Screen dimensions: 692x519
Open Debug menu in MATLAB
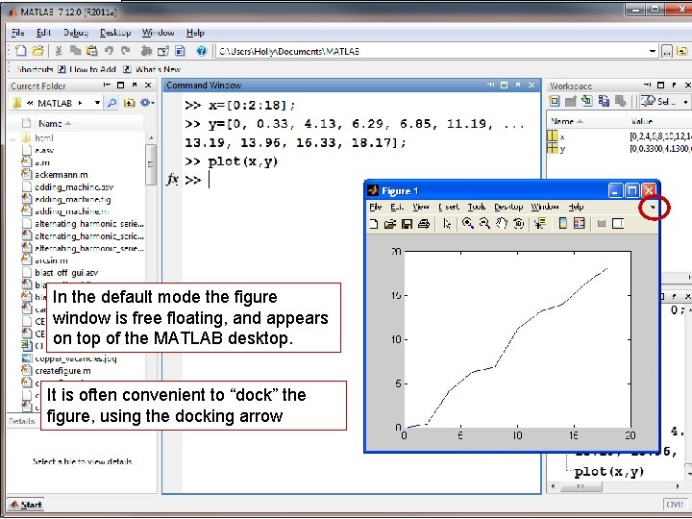point(76,33)
